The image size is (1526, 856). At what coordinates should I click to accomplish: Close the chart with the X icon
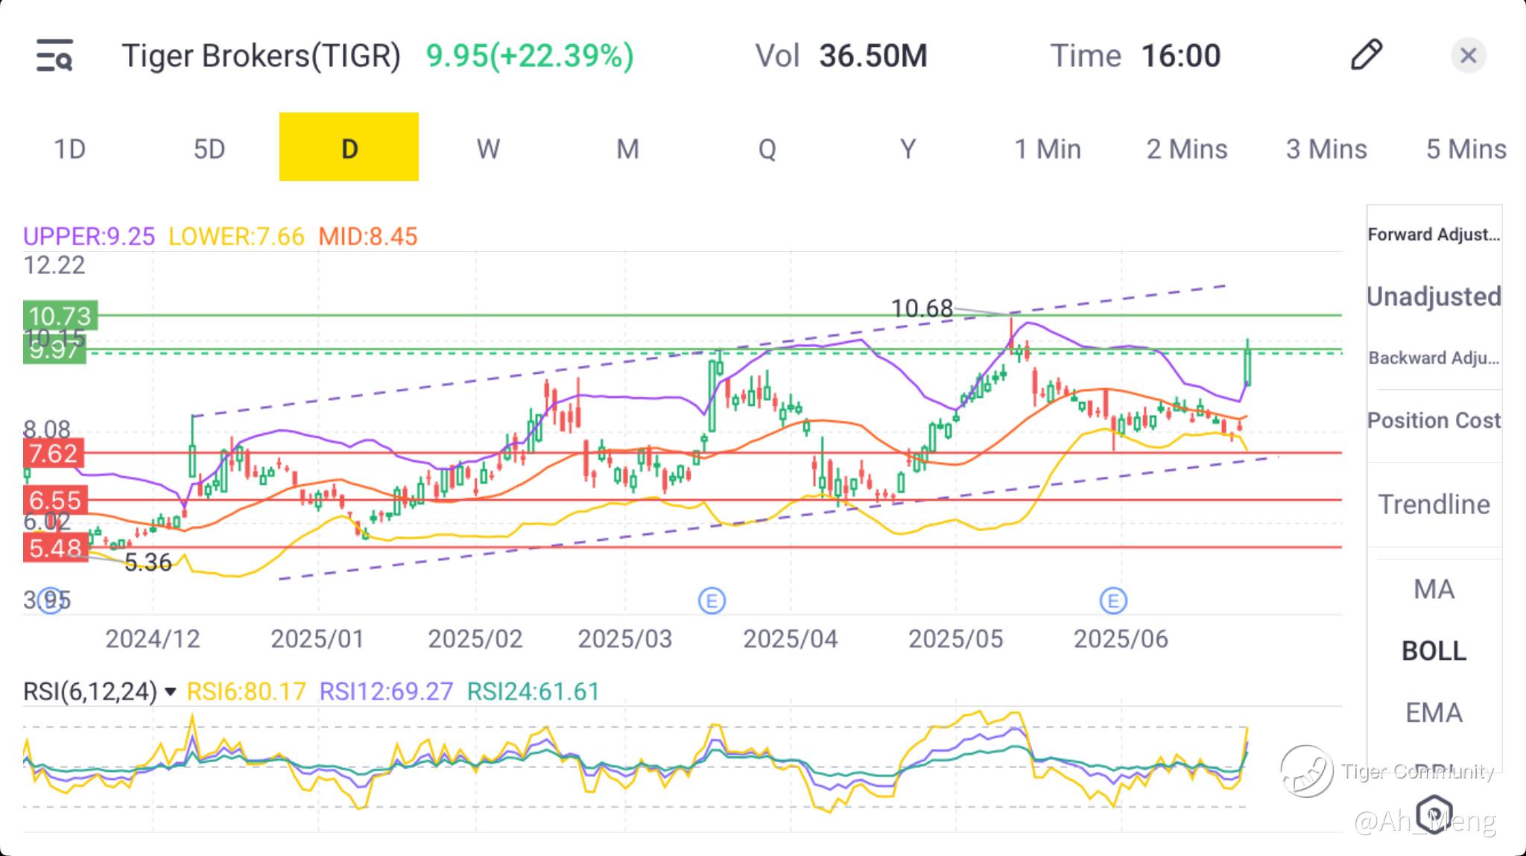click(1468, 56)
